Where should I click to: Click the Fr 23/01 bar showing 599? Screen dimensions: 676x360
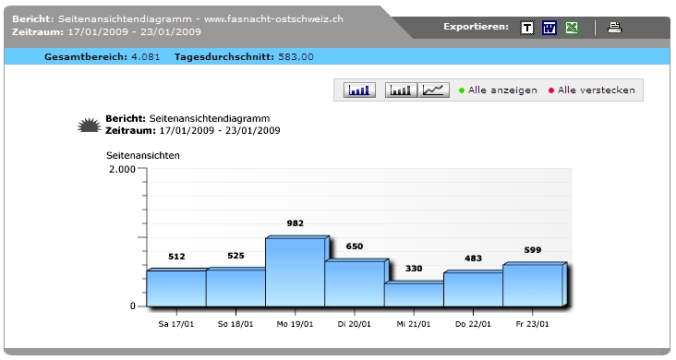(x=533, y=284)
